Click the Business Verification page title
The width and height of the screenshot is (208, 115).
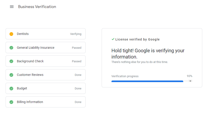(x=37, y=6)
